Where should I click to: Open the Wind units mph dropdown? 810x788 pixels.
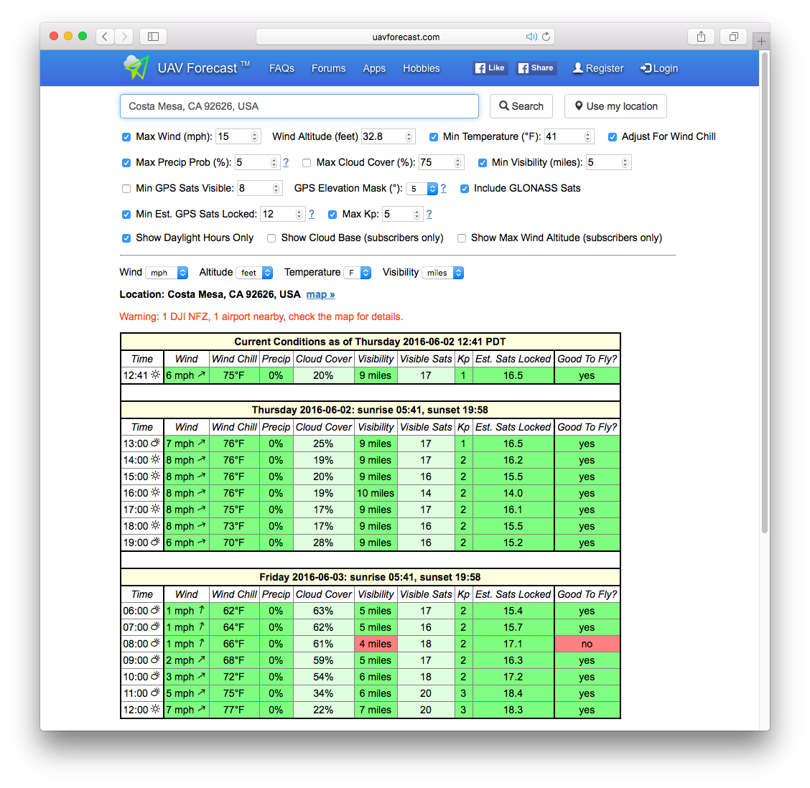(167, 273)
